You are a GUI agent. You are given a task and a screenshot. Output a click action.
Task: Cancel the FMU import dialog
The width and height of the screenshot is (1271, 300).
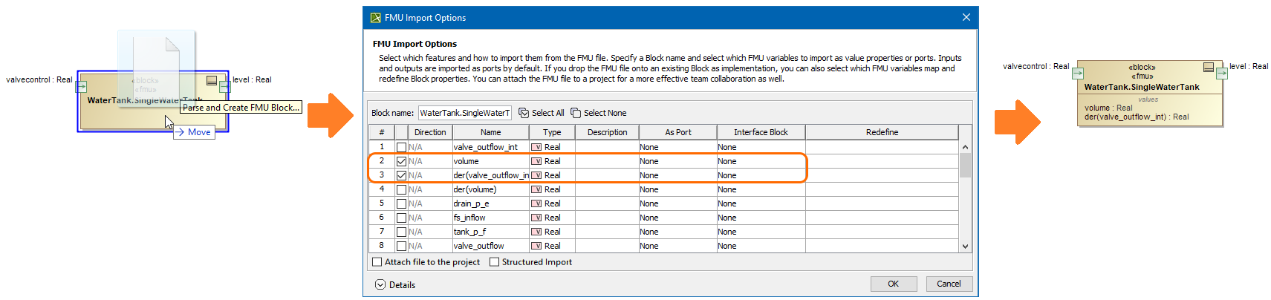pos(948,284)
